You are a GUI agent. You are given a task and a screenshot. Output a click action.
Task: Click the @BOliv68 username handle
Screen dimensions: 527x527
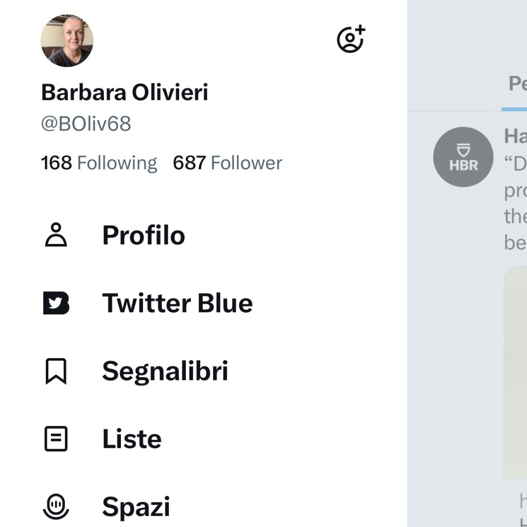[x=86, y=124]
